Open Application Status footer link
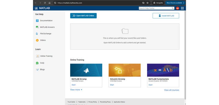 119,102
